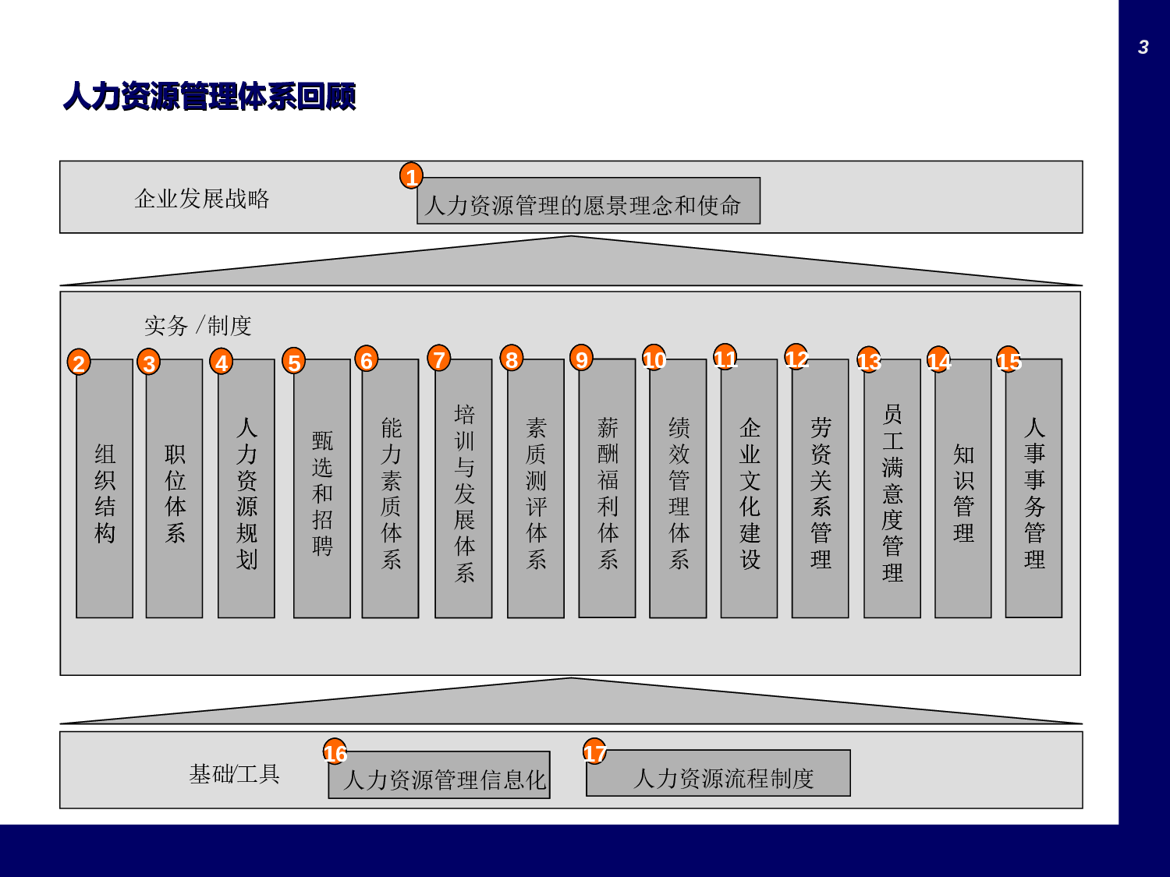Click the orange number 16 badge
This screenshot has width=1170, height=877.
(335, 751)
